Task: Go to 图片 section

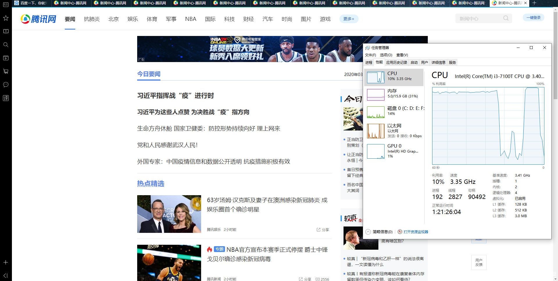Action: click(x=306, y=19)
